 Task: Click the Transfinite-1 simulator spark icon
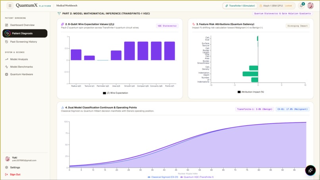point(227,6)
